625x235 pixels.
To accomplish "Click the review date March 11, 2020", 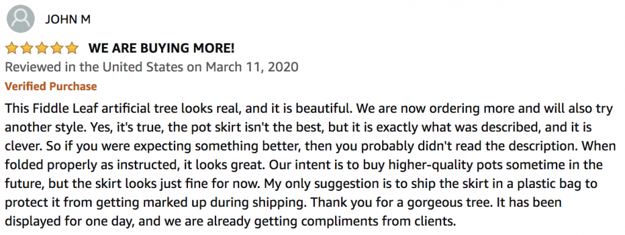I will pos(251,67).
